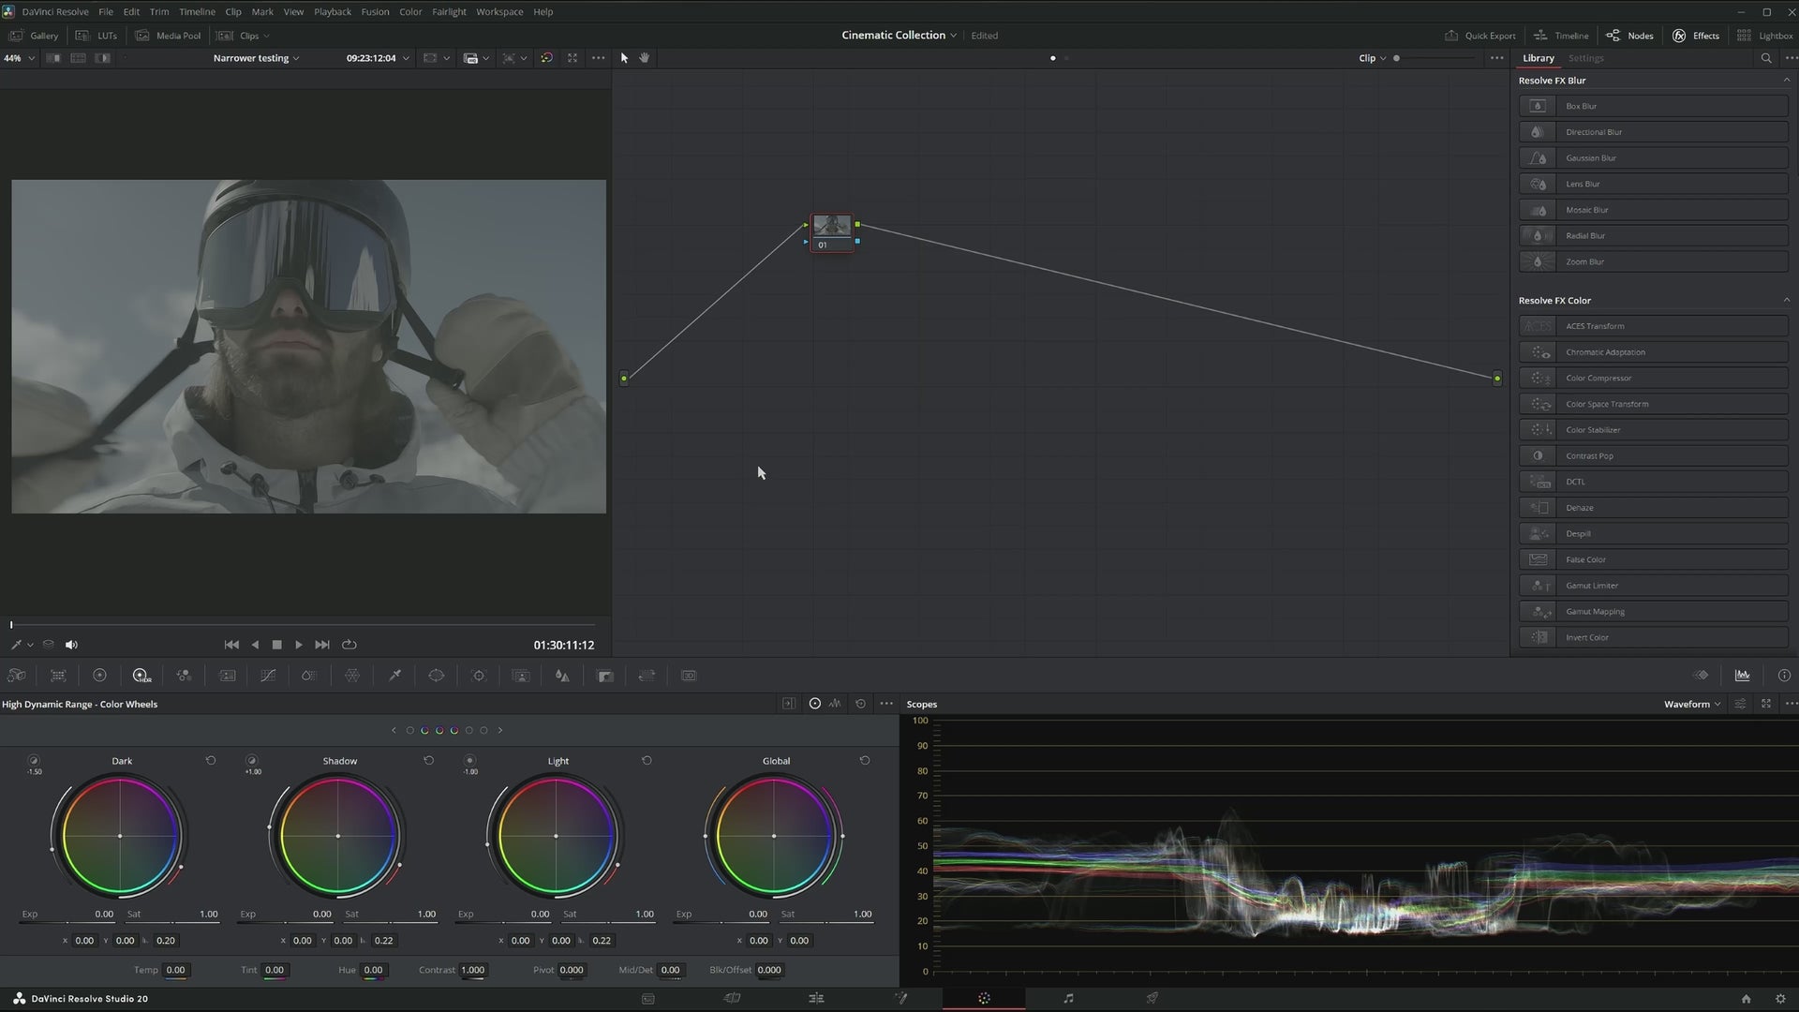Select node 01 thumbnail in graph

tap(832, 226)
